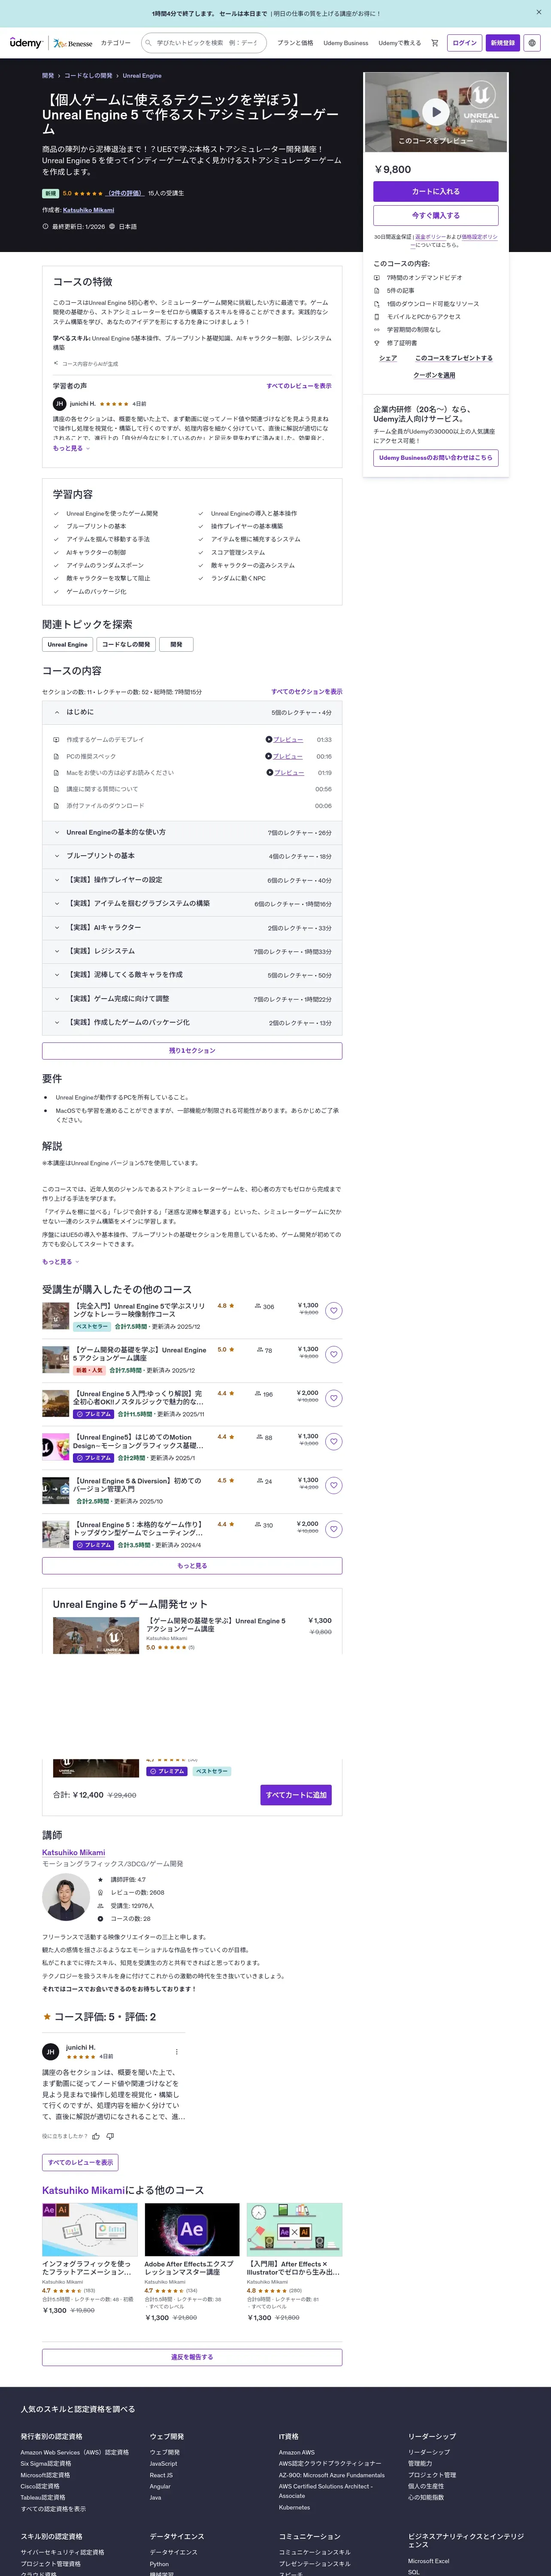Wishlist heart for アクションゲーム講座 course

pyautogui.click(x=334, y=1355)
